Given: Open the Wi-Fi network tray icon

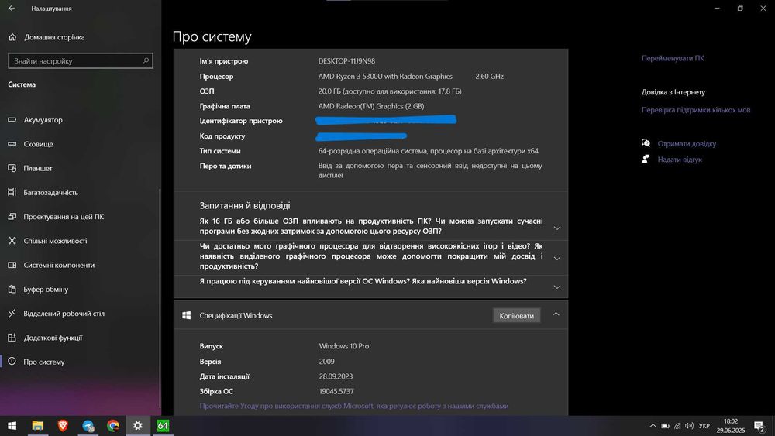Looking at the screenshot, I should [677, 426].
